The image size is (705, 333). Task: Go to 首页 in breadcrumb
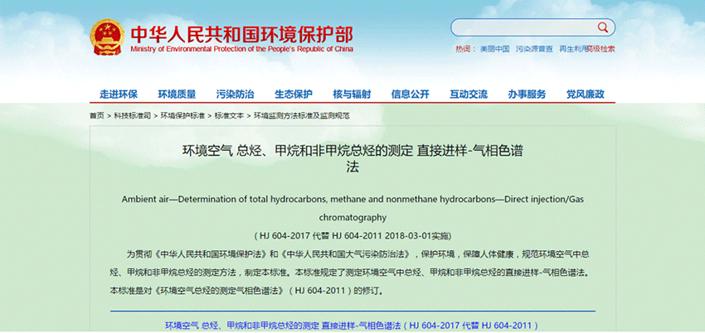coord(97,116)
